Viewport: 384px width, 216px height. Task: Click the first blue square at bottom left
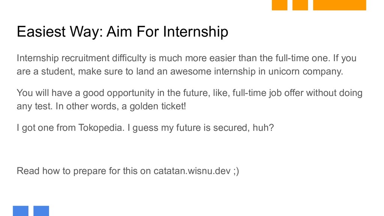click(x=21, y=211)
